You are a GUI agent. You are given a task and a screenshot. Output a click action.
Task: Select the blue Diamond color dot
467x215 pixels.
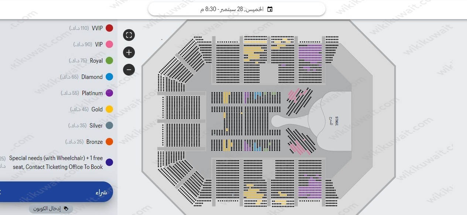click(x=109, y=77)
